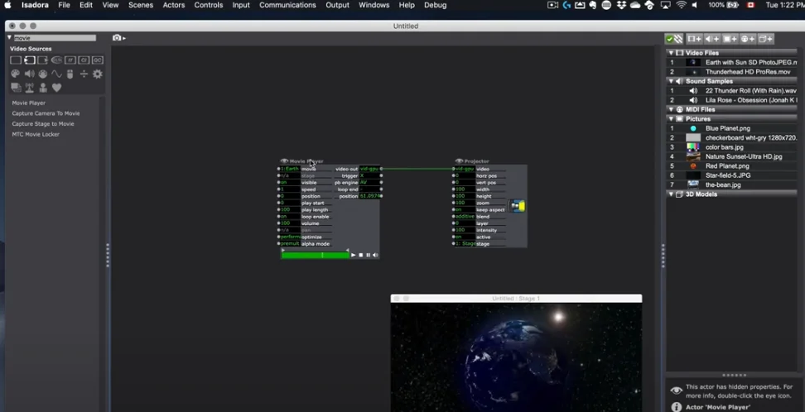The image size is (805, 412).
Task: Select the color bars.jpg picture thumbnail
Action: click(693, 147)
